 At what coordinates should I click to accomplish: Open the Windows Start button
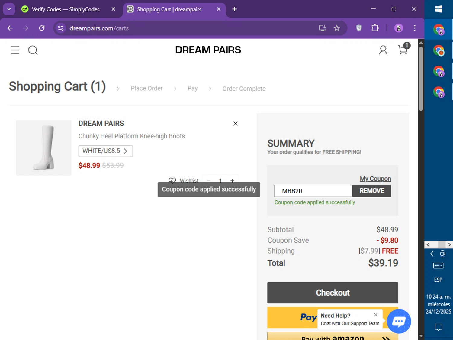pyautogui.click(x=439, y=9)
